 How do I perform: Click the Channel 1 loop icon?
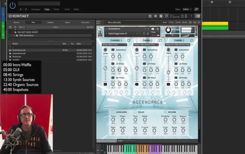tap(128, 40)
